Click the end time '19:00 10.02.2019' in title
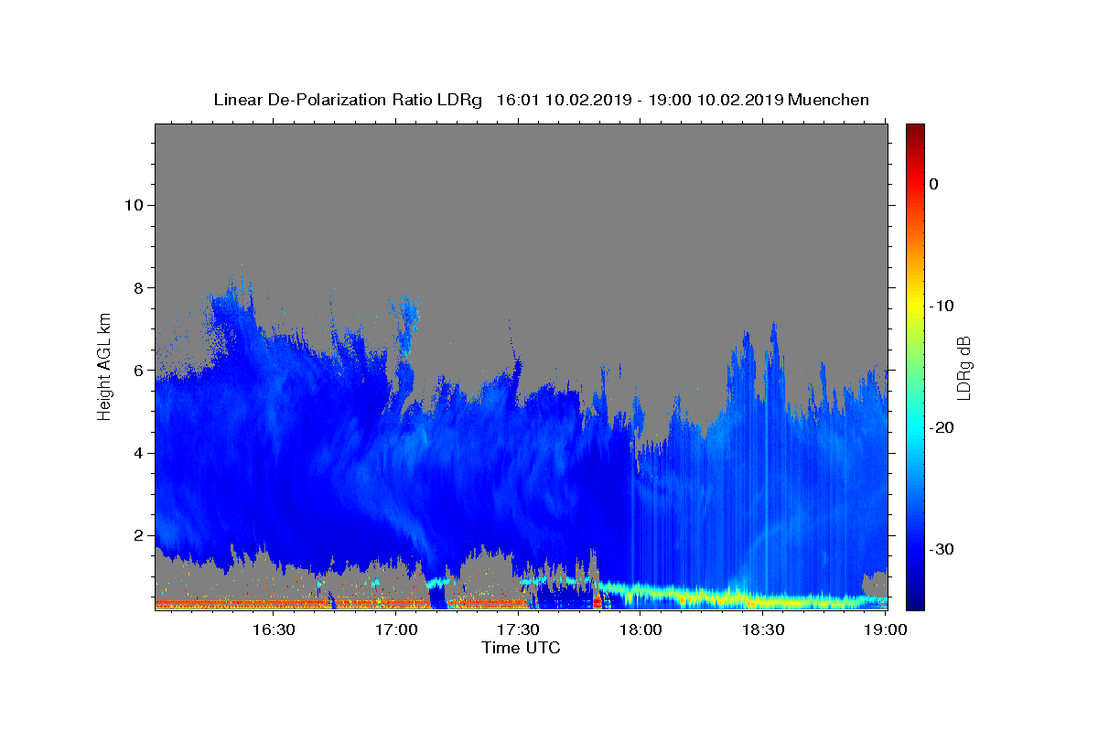1098x732 pixels. click(715, 100)
